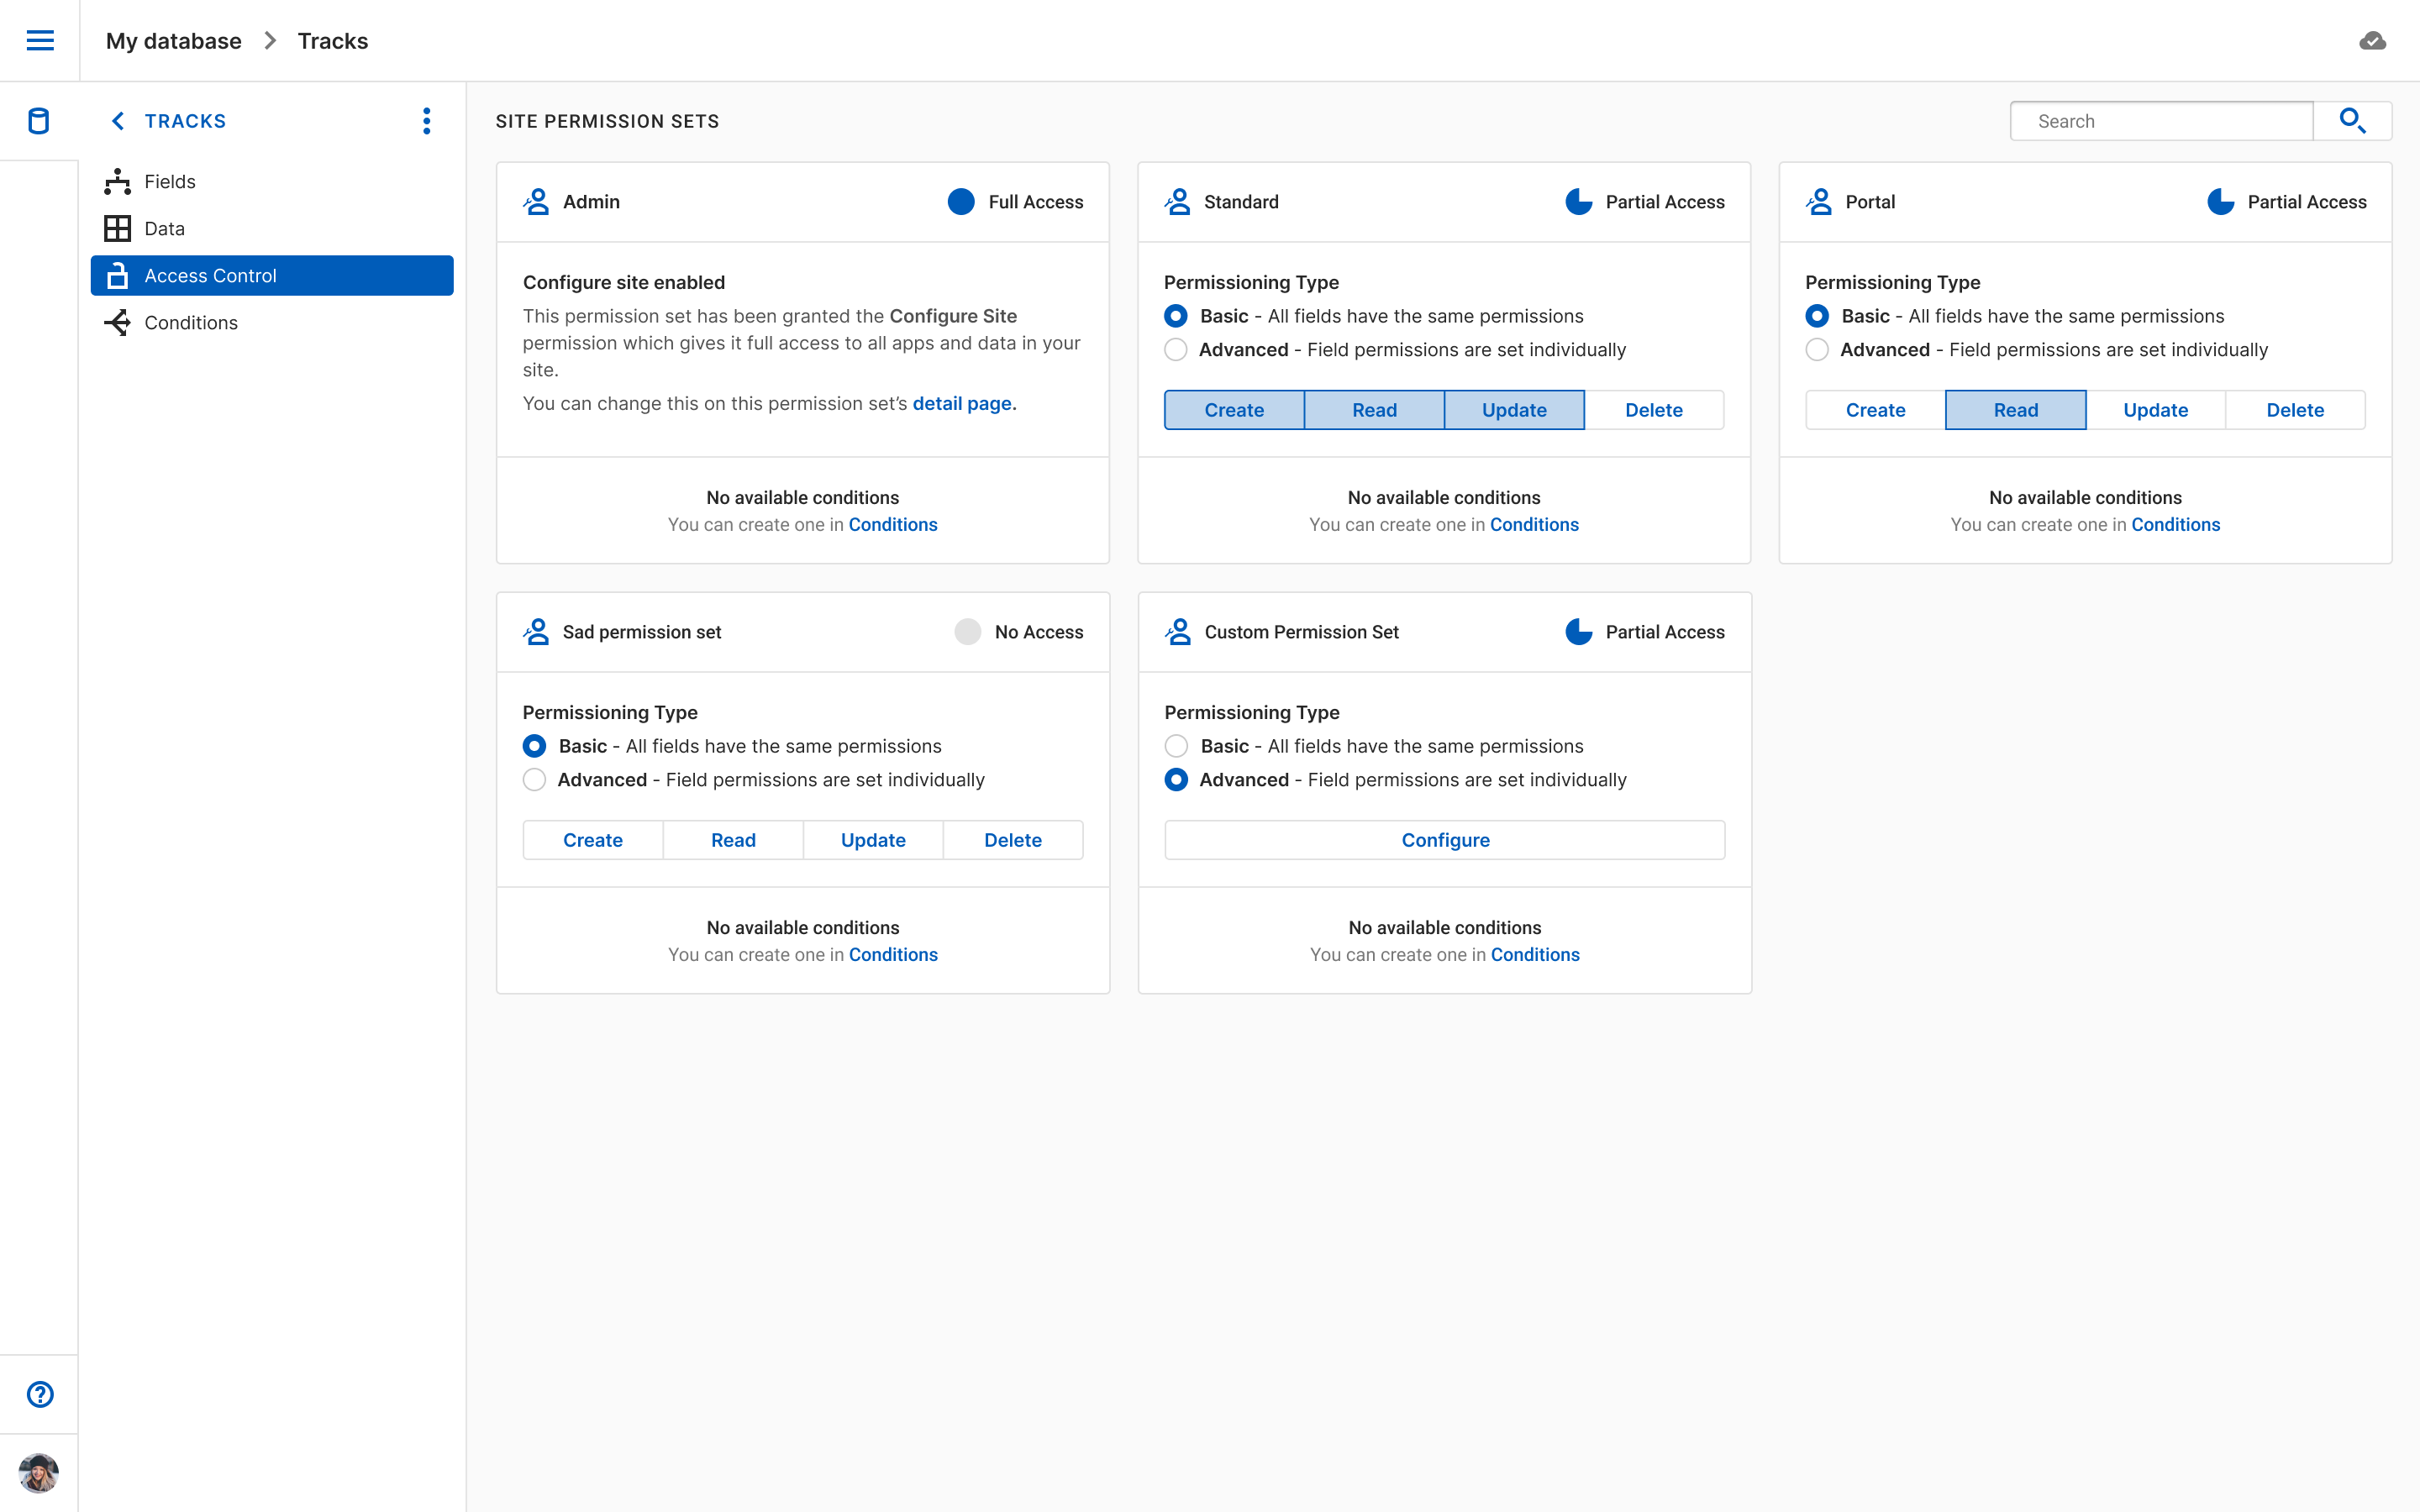Select Advanced permissioning for Standard set

point(1176,350)
